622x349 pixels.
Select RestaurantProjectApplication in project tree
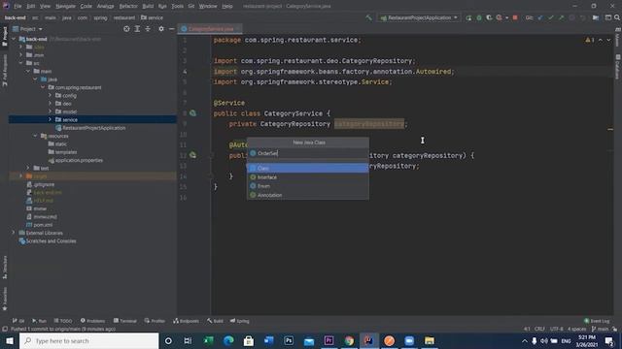click(x=93, y=128)
